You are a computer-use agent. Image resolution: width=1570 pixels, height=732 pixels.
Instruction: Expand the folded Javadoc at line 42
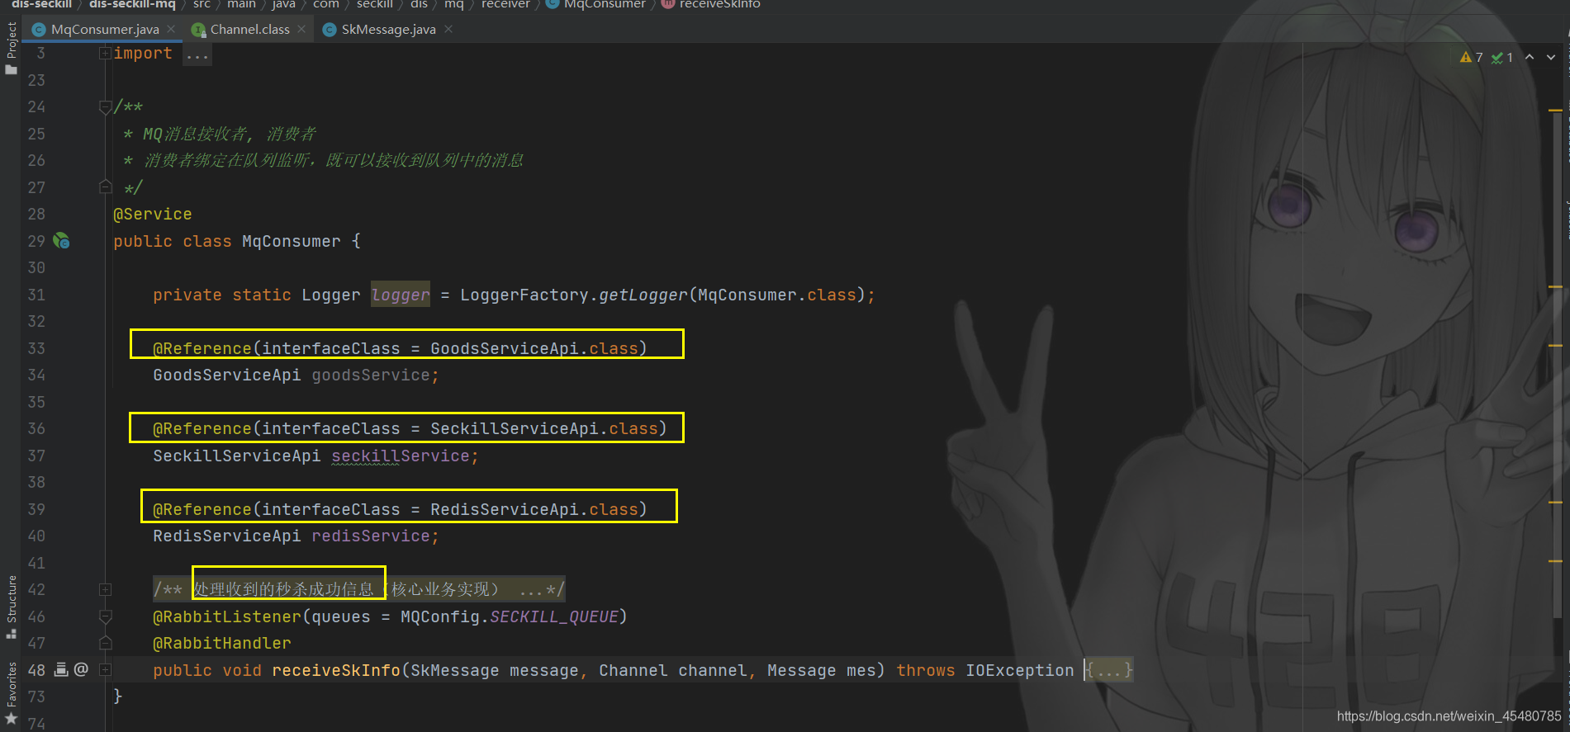(105, 590)
